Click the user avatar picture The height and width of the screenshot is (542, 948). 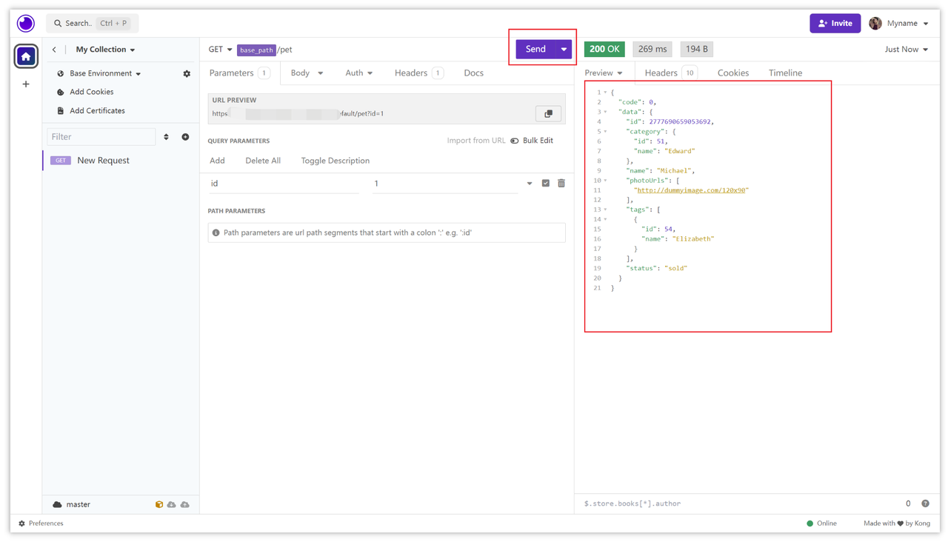pos(875,23)
